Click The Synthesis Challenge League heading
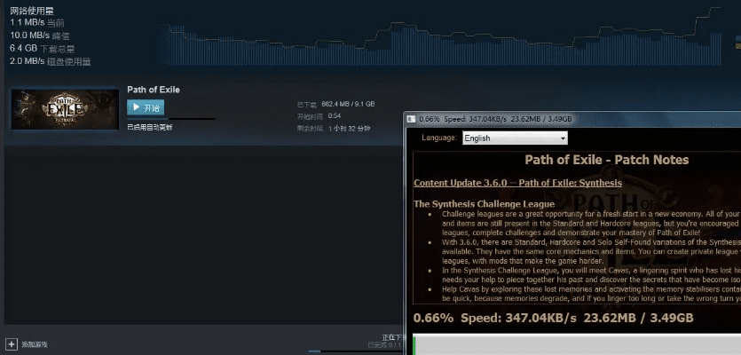The height and width of the screenshot is (355, 741). click(x=484, y=204)
